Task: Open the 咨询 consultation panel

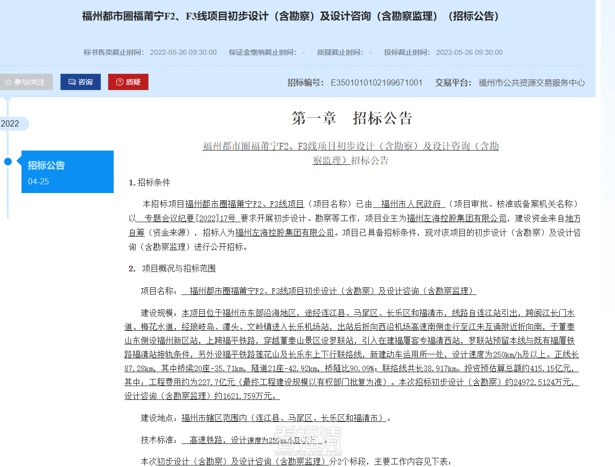Action: [80, 81]
